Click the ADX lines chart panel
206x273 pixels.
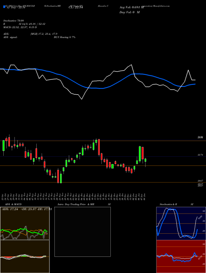pyautogui.click(x=25, y=223)
